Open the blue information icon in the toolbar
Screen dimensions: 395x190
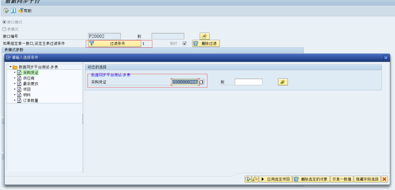pyautogui.click(x=14, y=11)
